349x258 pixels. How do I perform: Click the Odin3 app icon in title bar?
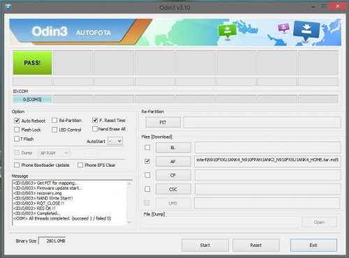click(x=8, y=7)
